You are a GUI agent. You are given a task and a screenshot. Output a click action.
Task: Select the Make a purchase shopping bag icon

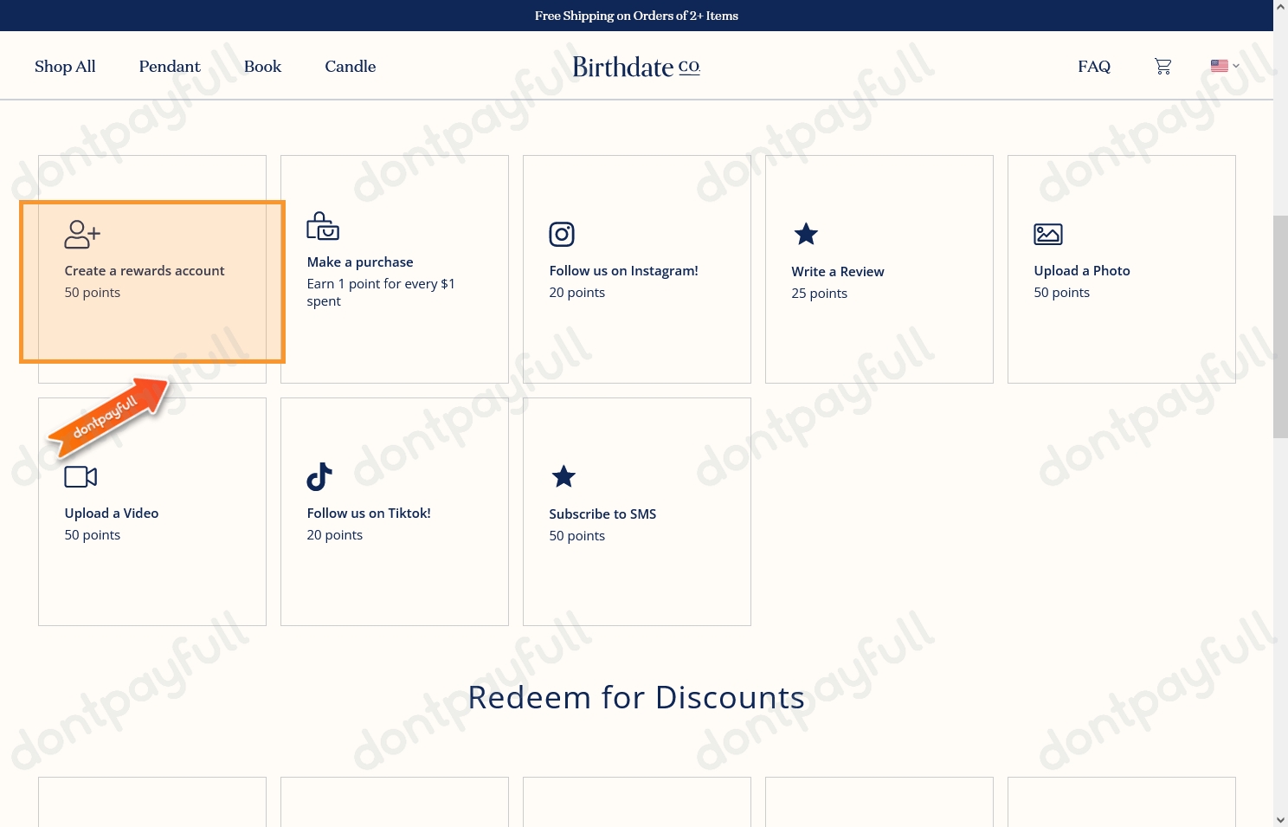[322, 225]
